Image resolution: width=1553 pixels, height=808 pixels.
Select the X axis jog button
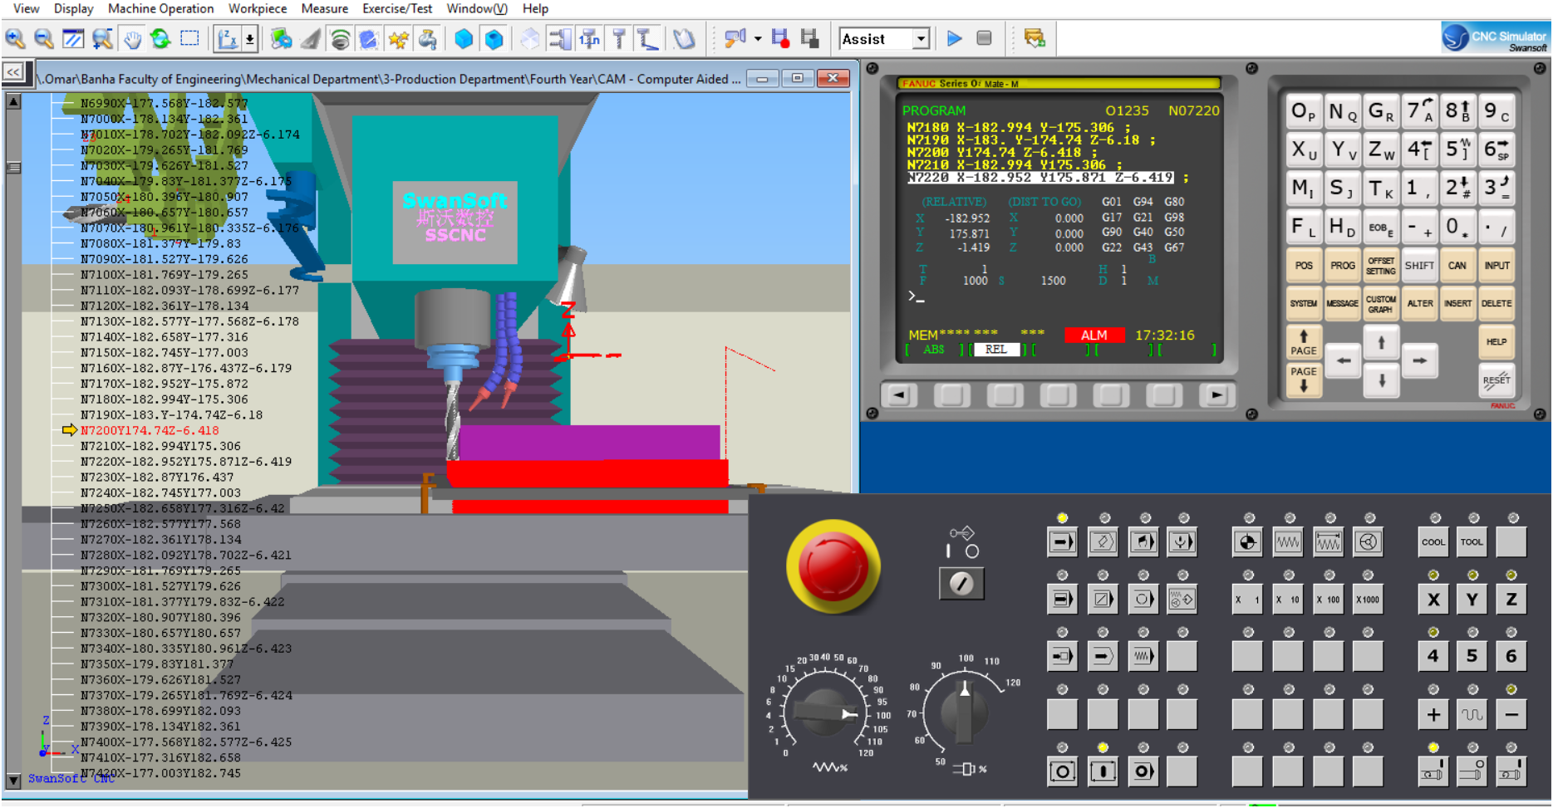click(x=1433, y=599)
